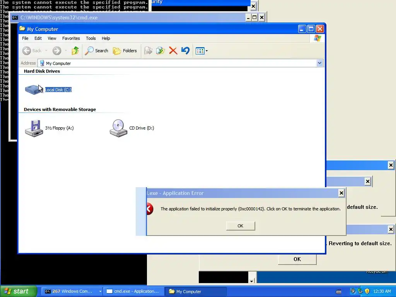Screen dimensions: 396x297
Task: Click the Start button
Action: (x=18, y=292)
